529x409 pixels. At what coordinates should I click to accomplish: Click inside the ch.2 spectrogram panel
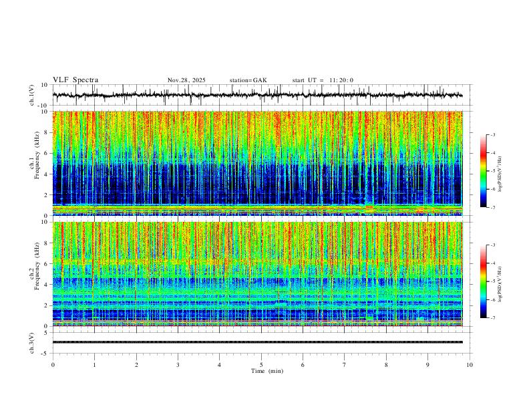click(x=258, y=274)
